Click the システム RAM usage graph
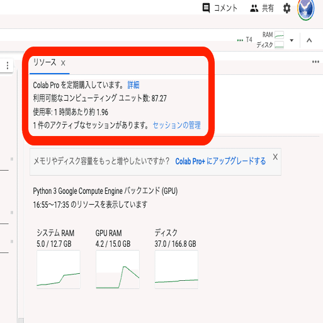Image resolution: width=323 pixels, height=323 pixels. coord(59,269)
